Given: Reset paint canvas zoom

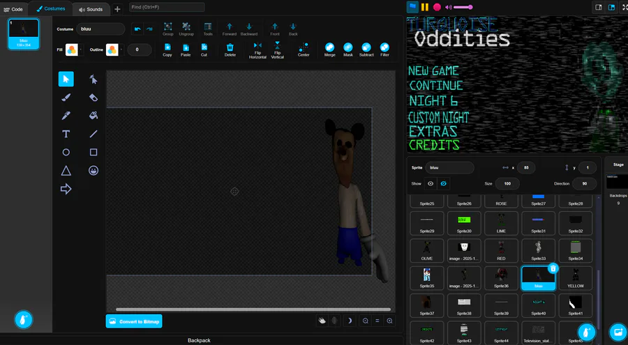Looking at the screenshot, I should 377,321.
